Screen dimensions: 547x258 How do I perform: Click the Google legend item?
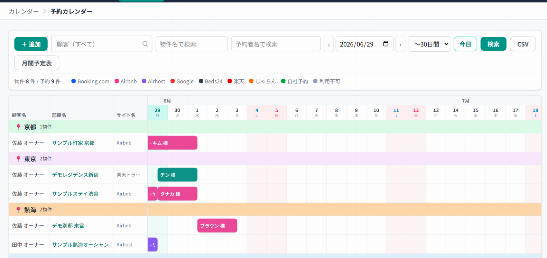pos(182,81)
